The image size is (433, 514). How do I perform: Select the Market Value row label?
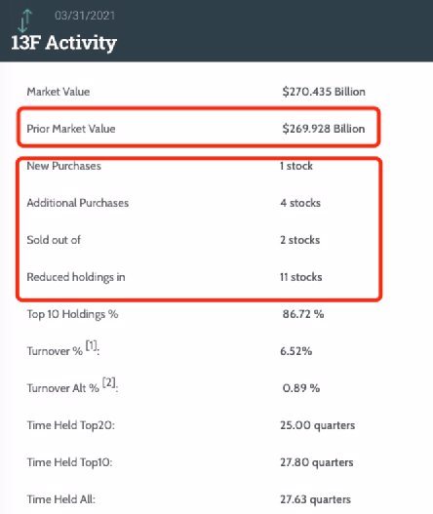pos(59,92)
